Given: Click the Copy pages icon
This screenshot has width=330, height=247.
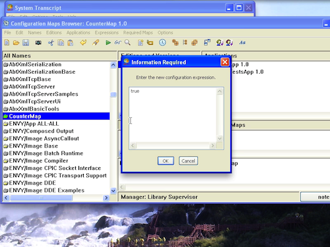Looking at the screenshot, I should pyautogui.click(x=61, y=42).
